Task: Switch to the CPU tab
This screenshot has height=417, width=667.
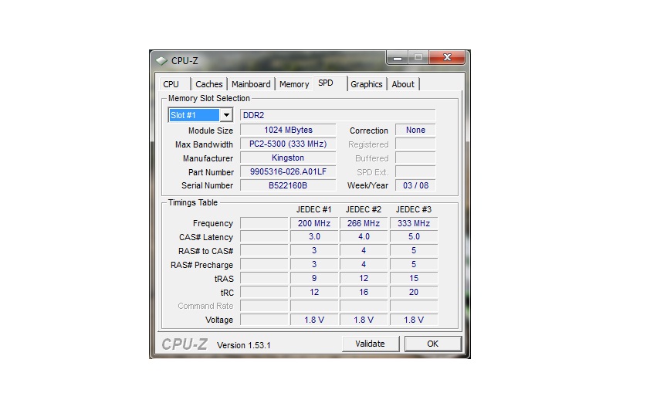Action: (x=174, y=84)
